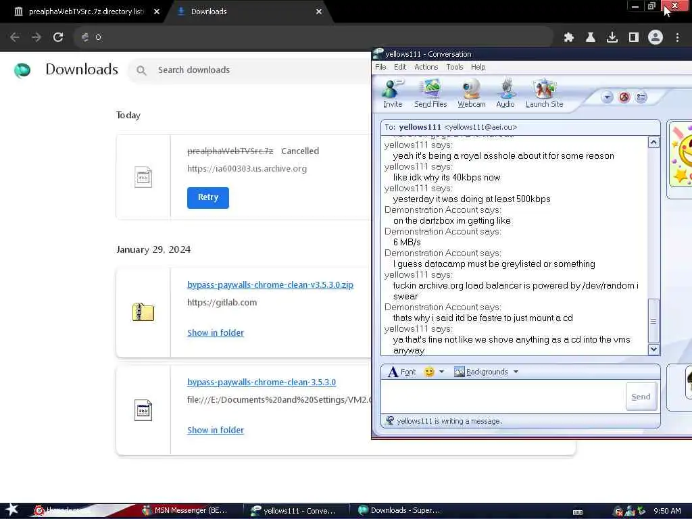Image resolution: width=692 pixels, height=519 pixels.
Task: Click the https://ia600303.us.archive.org source text
Action: [x=247, y=168]
